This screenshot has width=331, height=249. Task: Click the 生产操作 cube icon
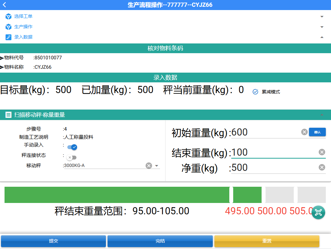pyautogui.click(x=8, y=27)
